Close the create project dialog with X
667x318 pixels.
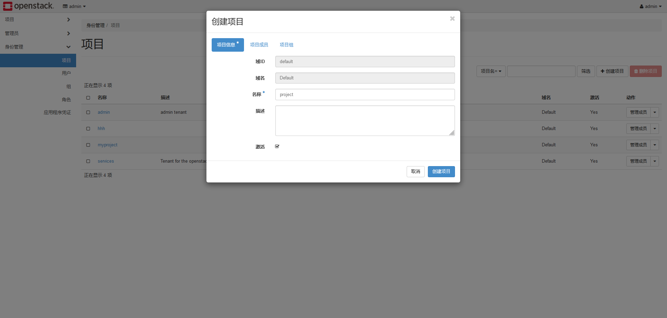(452, 19)
